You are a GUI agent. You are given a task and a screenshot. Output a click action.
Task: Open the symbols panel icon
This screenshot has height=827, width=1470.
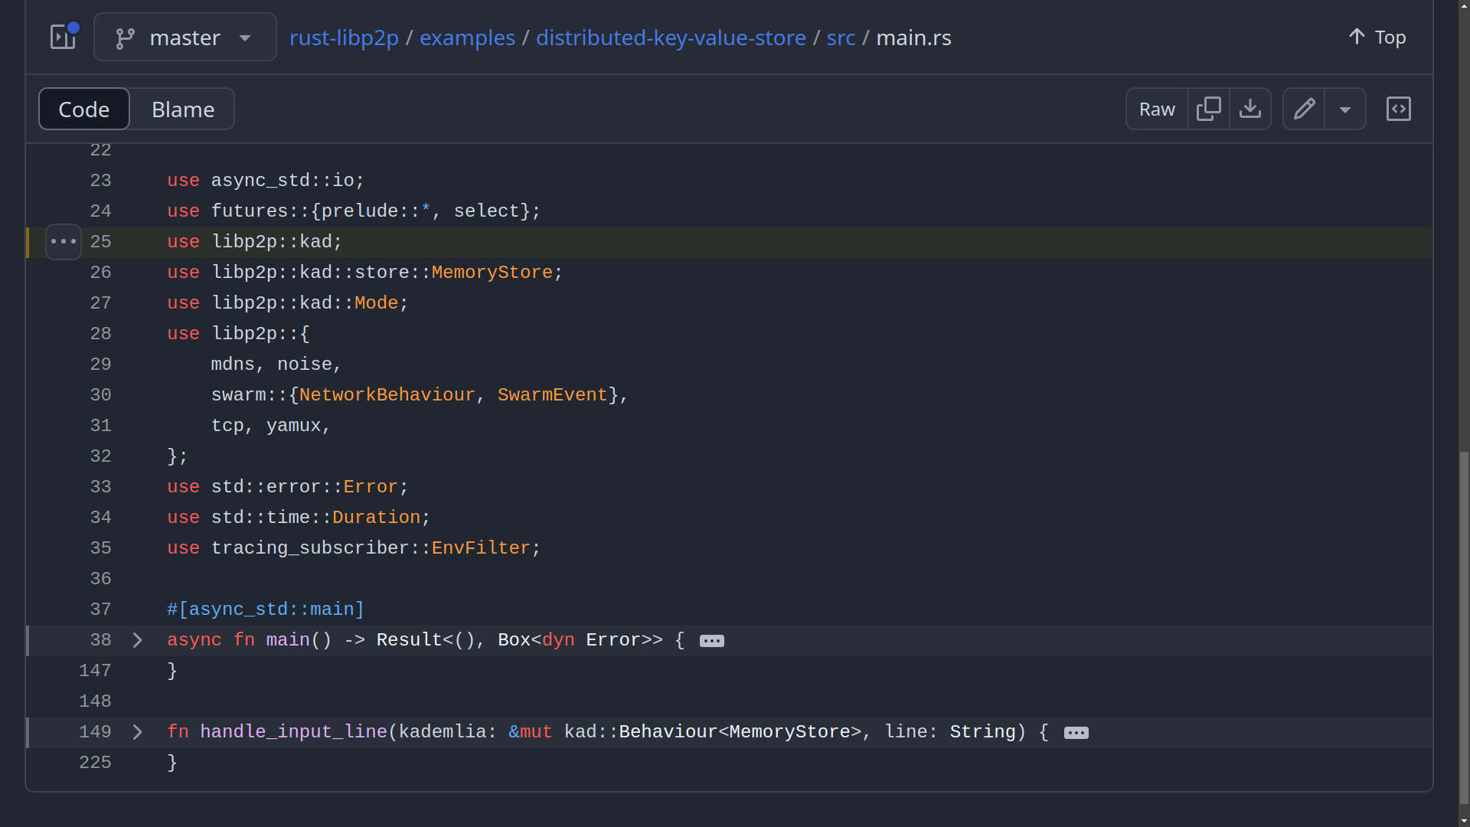(1398, 109)
